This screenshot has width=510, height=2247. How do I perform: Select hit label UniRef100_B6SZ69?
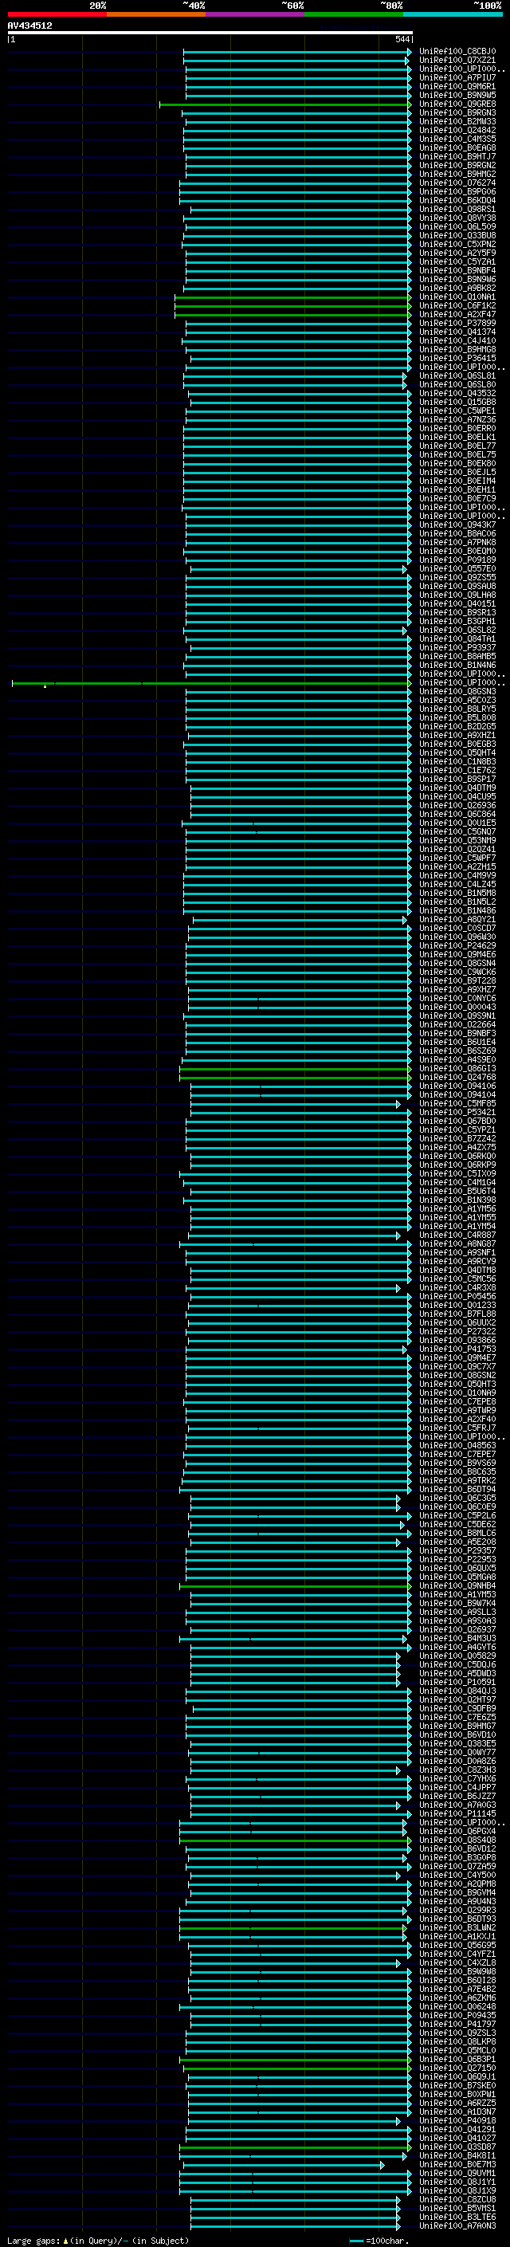(x=457, y=1051)
